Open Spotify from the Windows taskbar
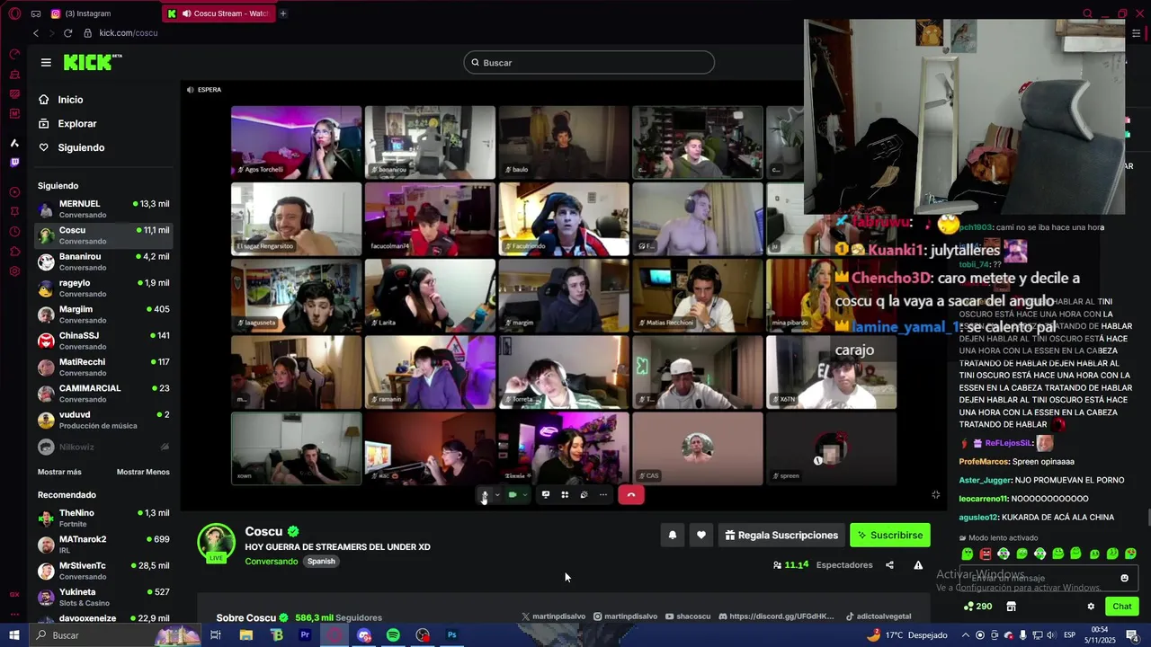The width and height of the screenshot is (1151, 647). pyautogui.click(x=393, y=635)
